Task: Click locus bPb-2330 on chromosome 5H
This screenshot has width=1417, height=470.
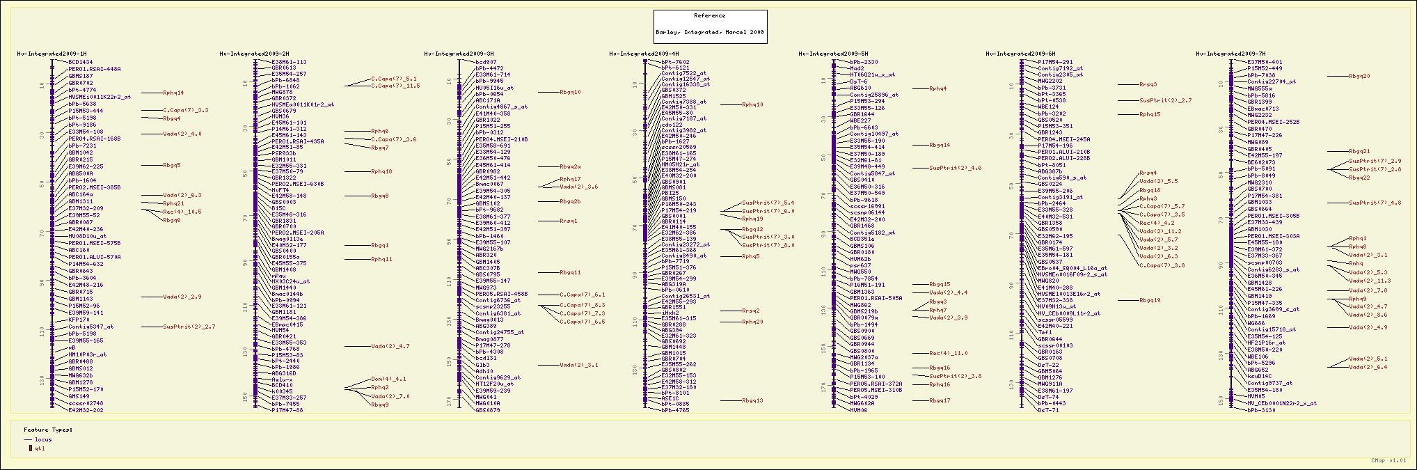Action: (x=864, y=62)
